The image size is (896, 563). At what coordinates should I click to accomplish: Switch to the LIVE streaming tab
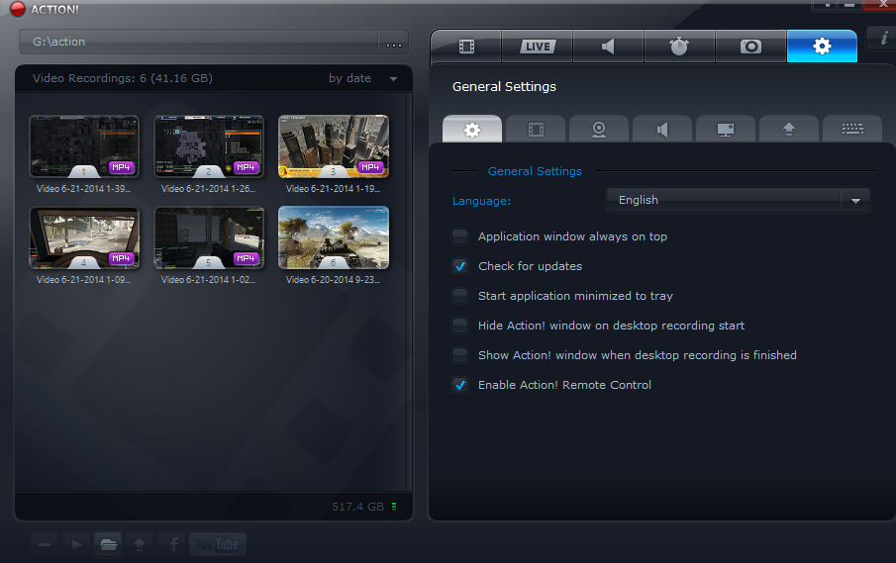(x=538, y=47)
